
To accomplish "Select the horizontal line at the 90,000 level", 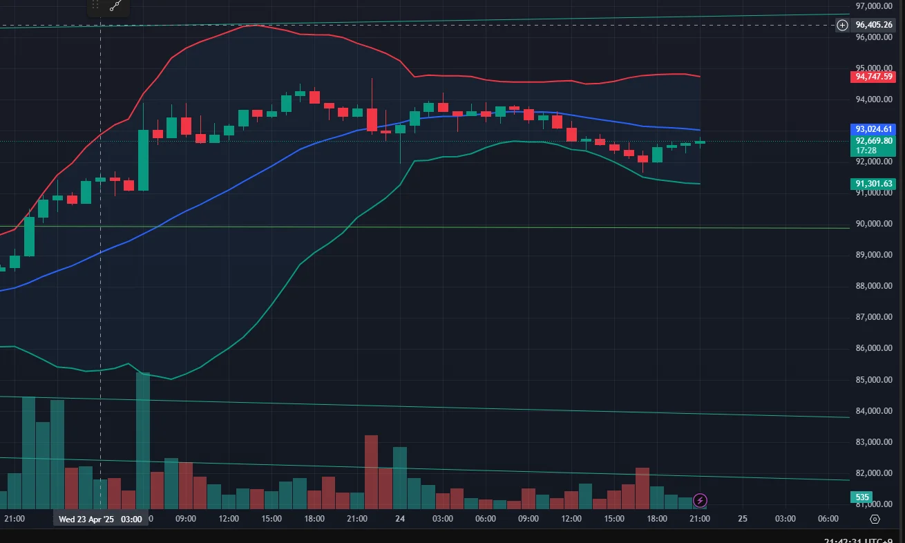I will (425, 227).
